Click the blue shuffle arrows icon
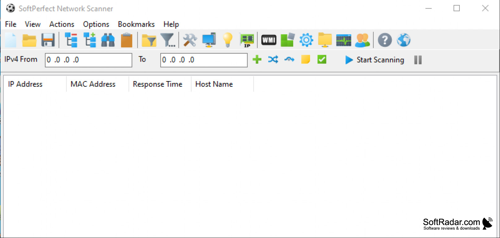 (273, 59)
